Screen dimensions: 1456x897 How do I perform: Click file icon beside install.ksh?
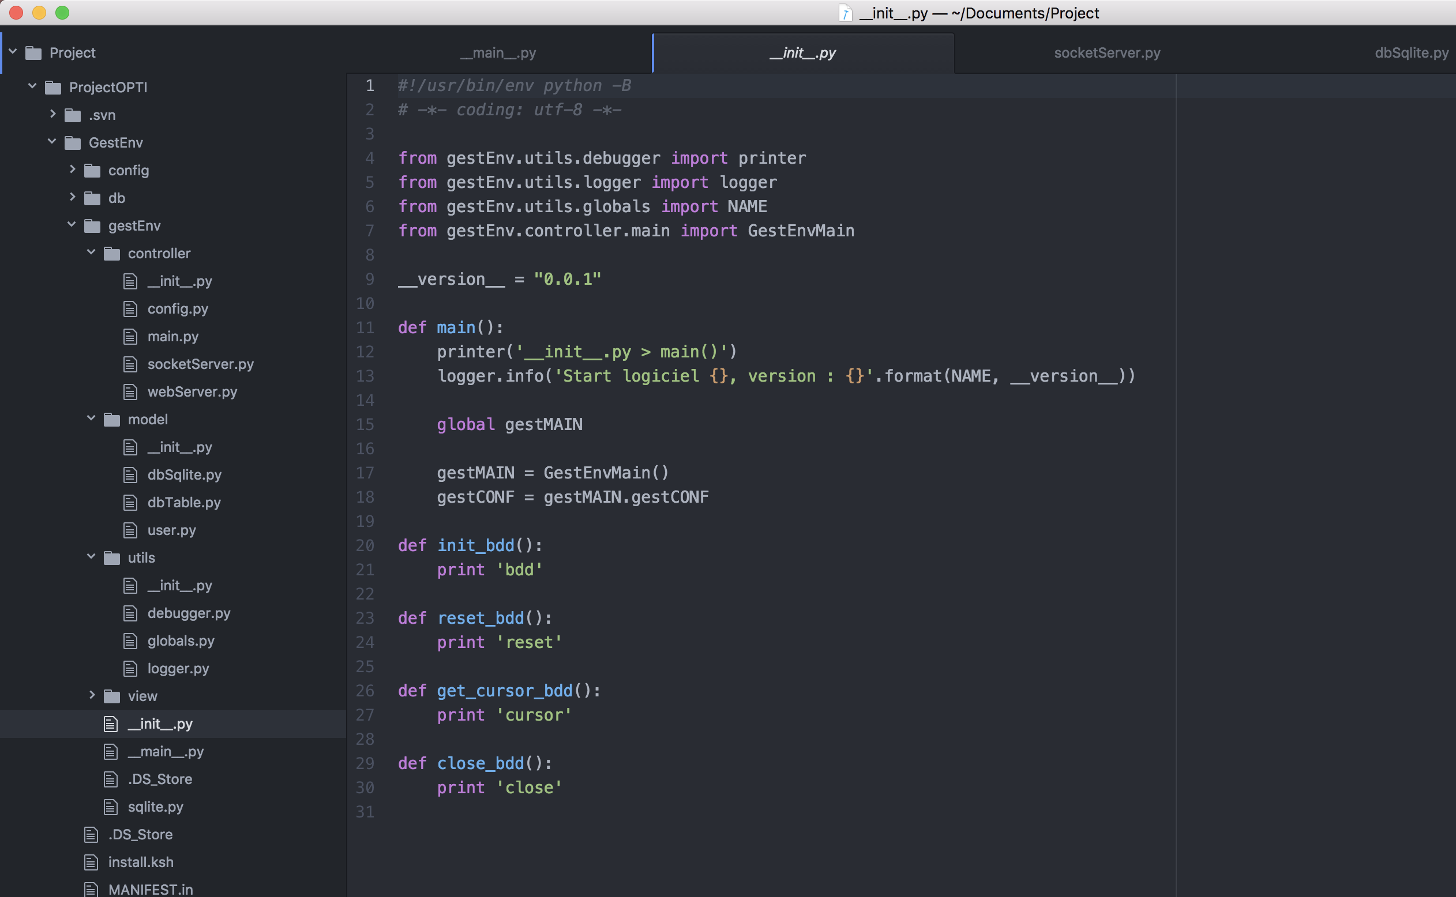pyautogui.click(x=91, y=862)
